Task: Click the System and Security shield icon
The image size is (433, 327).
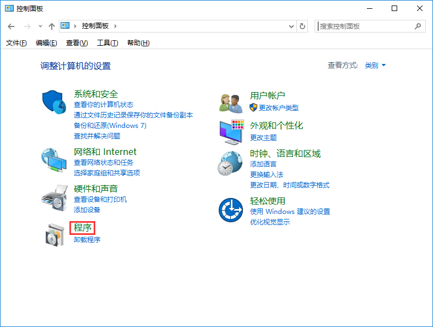Action: pos(55,103)
